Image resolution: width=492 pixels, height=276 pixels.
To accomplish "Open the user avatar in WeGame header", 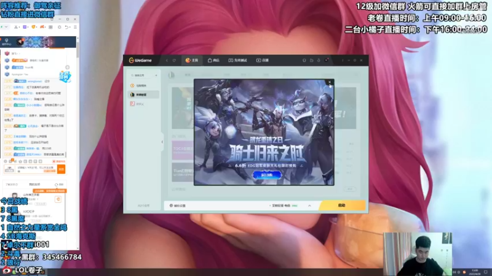I will [327, 60].
